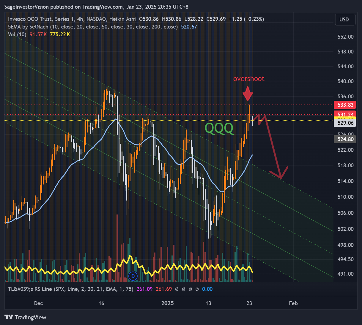This screenshot has width=362, height=325.
Task: Click the 261.69 RS line value
Action: tap(164, 289)
